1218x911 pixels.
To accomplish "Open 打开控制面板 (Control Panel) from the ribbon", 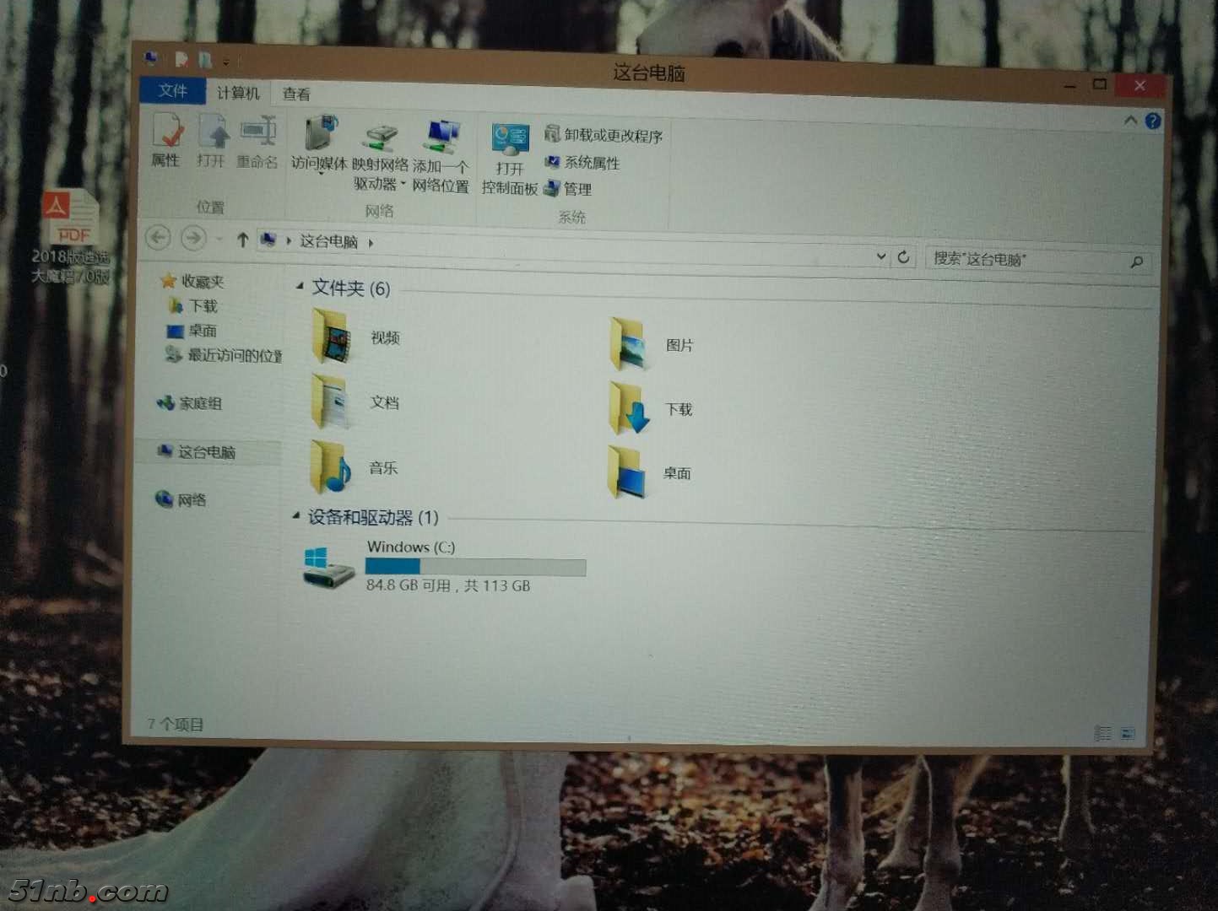I will coord(510,156).
